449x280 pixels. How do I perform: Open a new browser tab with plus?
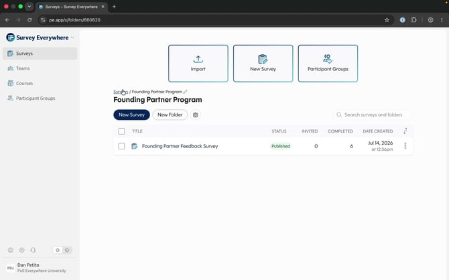(114, 7)
